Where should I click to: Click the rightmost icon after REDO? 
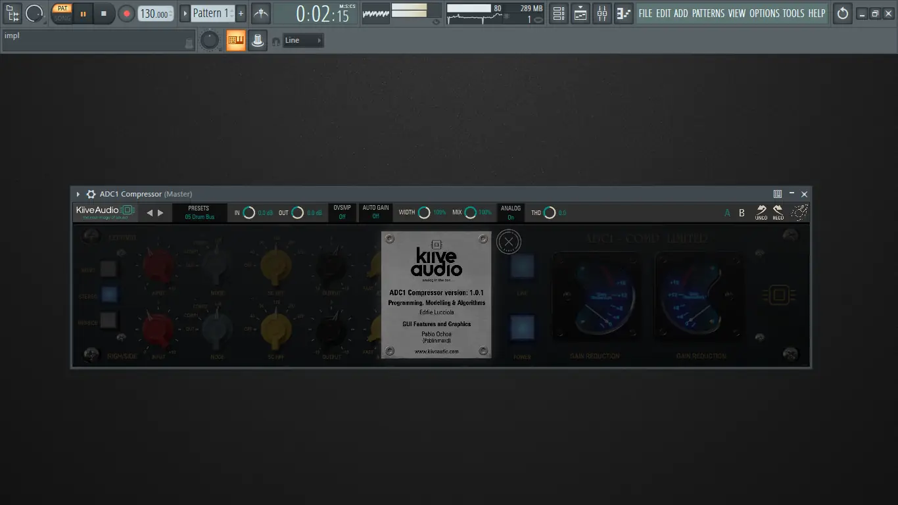tap(799, 212)
